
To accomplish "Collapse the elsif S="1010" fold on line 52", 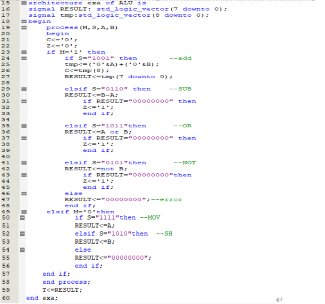I will point(22,234).
